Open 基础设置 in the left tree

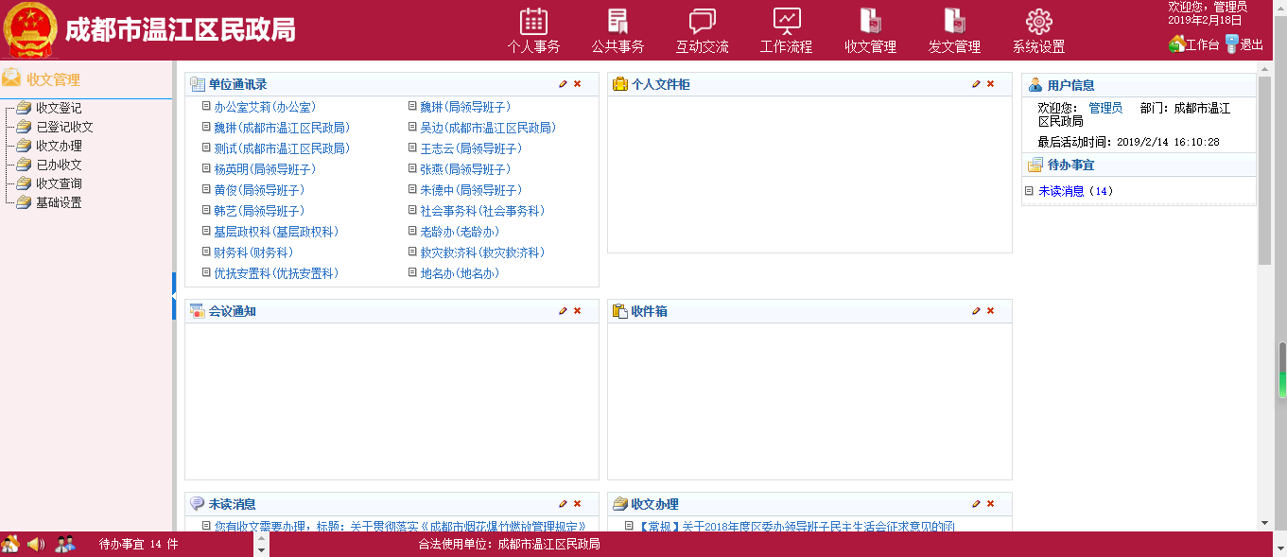[59, 202]
